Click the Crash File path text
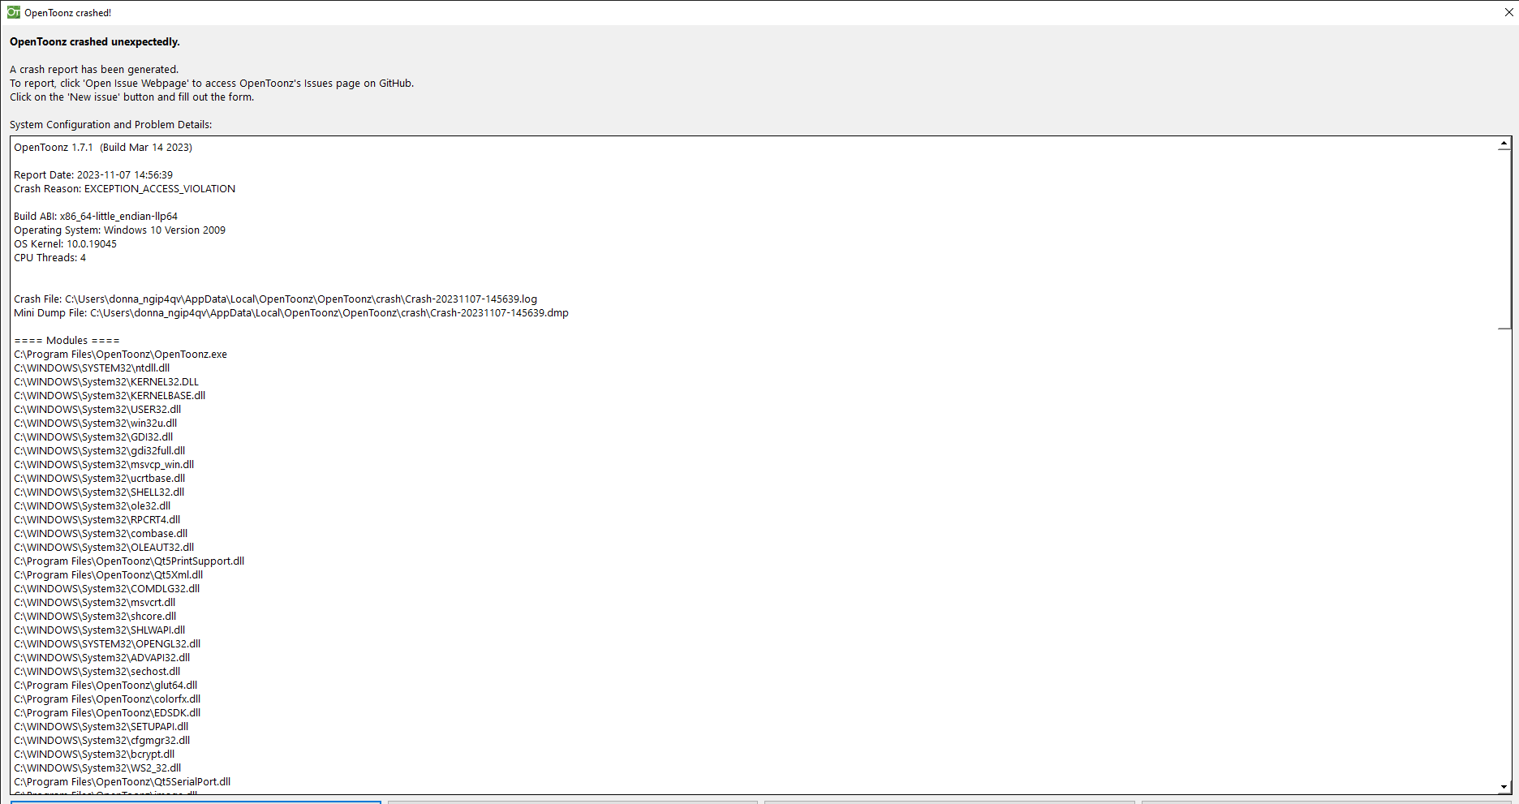The height and width of the screenshot is (804, 1519). pyautogui.click(x=275, y=299)
